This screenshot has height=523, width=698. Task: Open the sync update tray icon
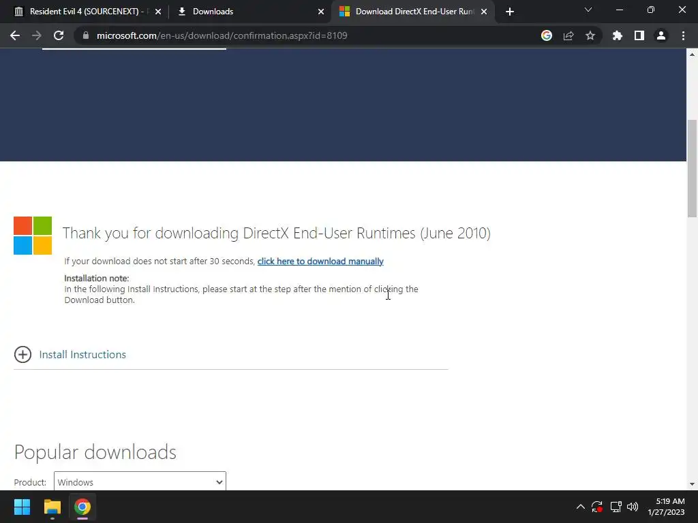597,507
